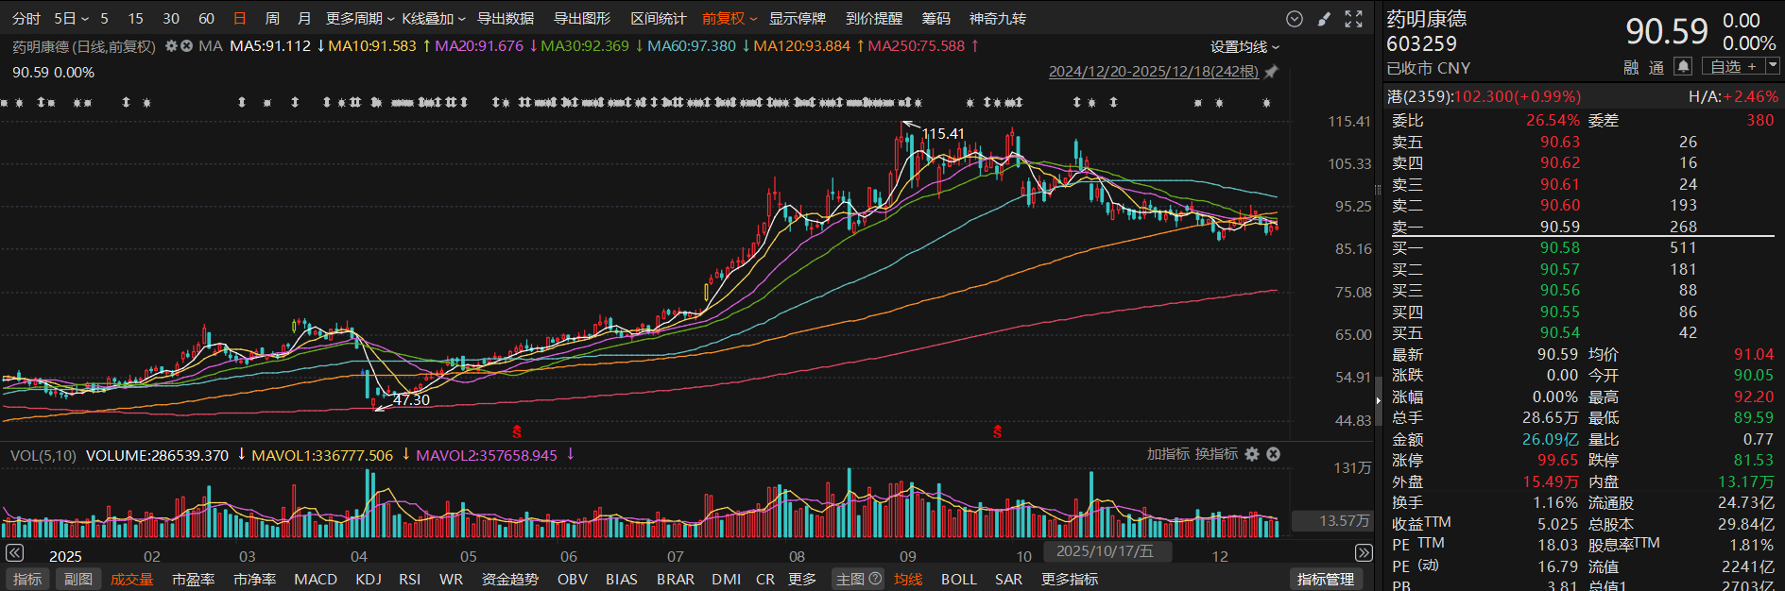1785x591 pixels.
Task: Click the 导出数据 export data button
Action: pyautogui.click(x=505, y=19)
